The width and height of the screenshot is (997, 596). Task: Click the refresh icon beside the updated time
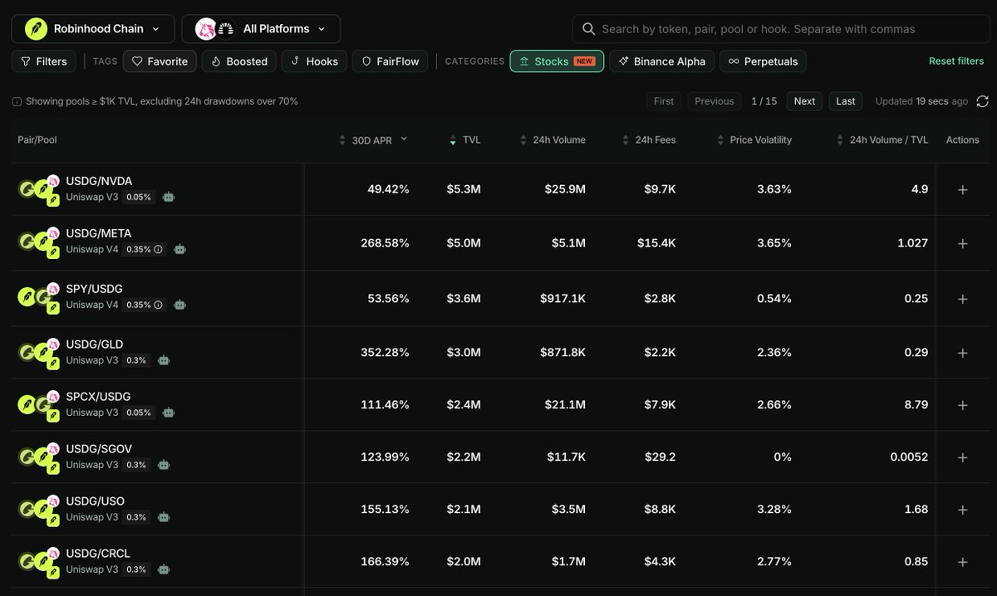point(982,101)
